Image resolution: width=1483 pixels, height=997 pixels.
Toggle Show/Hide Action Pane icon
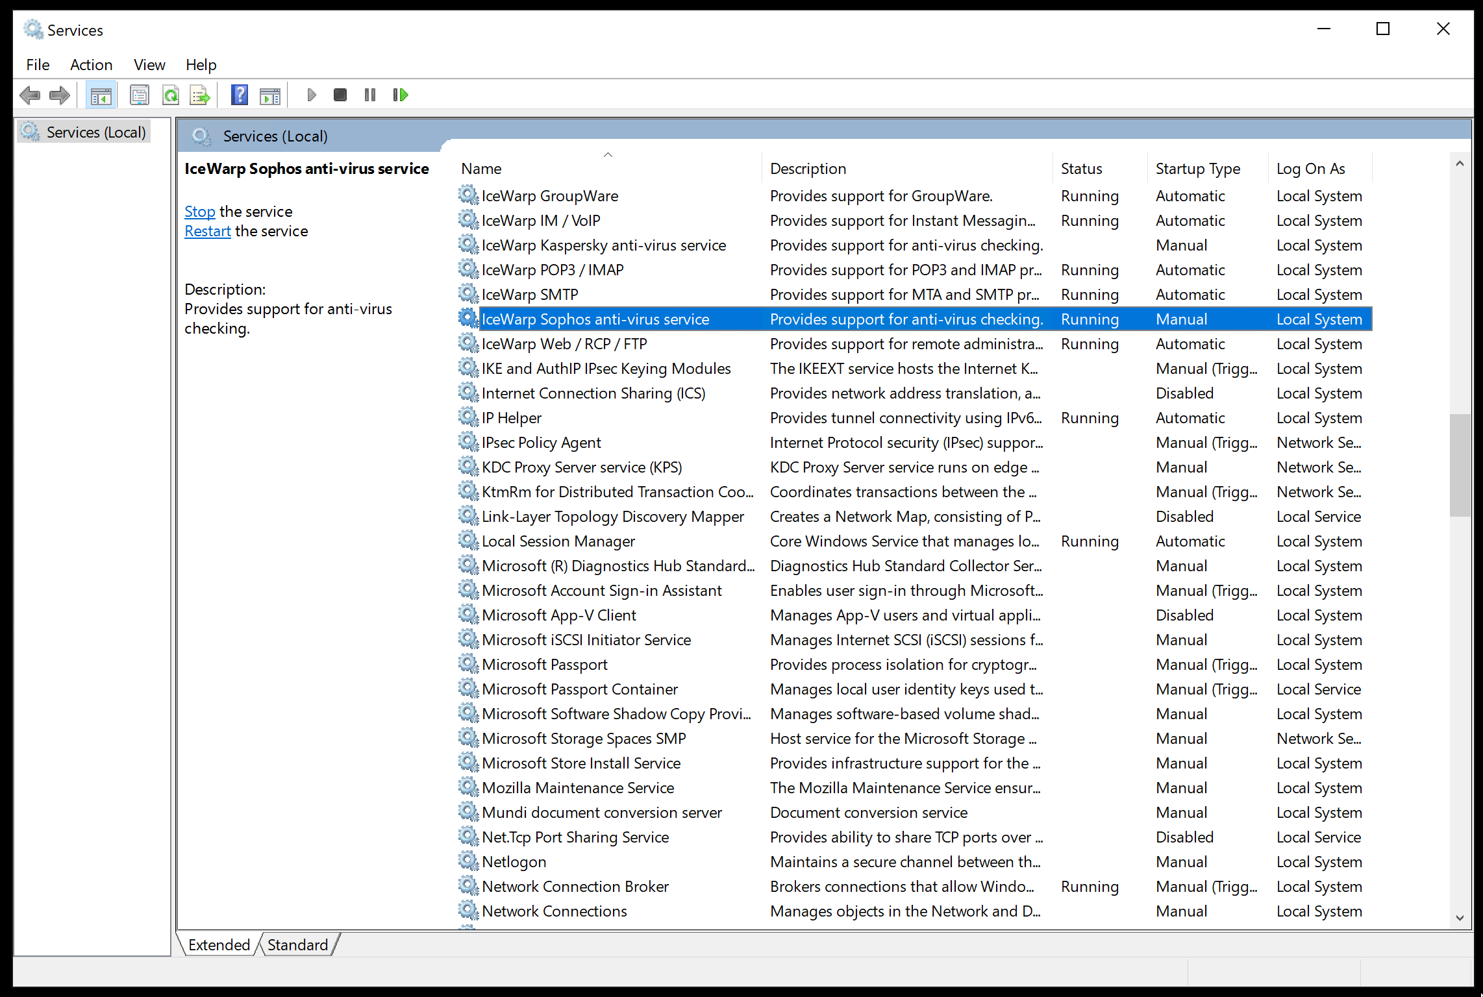270,95
